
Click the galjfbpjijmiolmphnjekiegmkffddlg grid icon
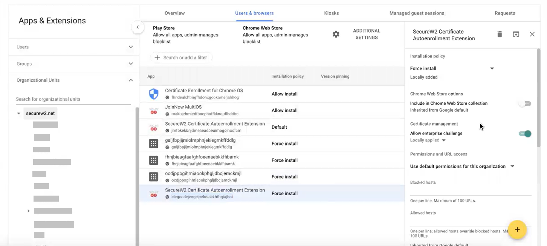click(154, 144)
